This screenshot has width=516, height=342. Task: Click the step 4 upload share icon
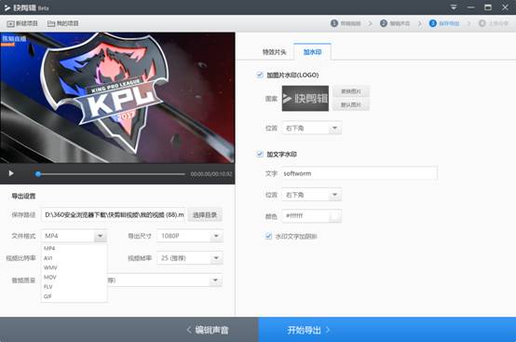point(482,23)
